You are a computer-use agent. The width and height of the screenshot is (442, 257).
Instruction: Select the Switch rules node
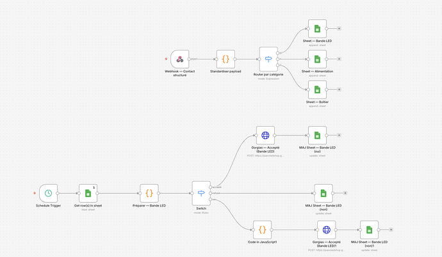tap(201, 193)
